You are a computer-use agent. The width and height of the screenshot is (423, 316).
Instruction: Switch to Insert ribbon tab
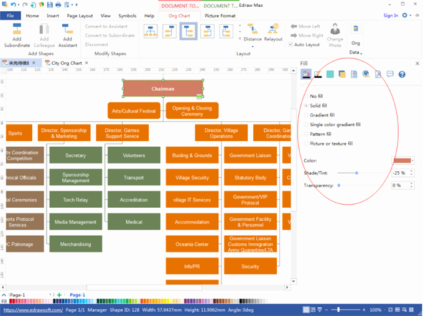(x=53, y=16)
